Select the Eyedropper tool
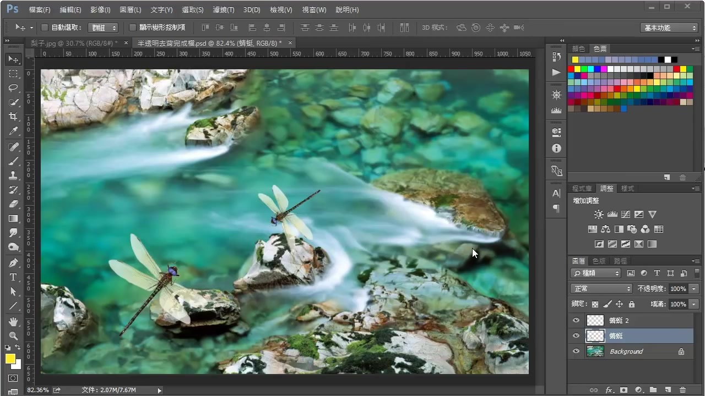Screen dimensions: 705x396 (x=14, y=130)
